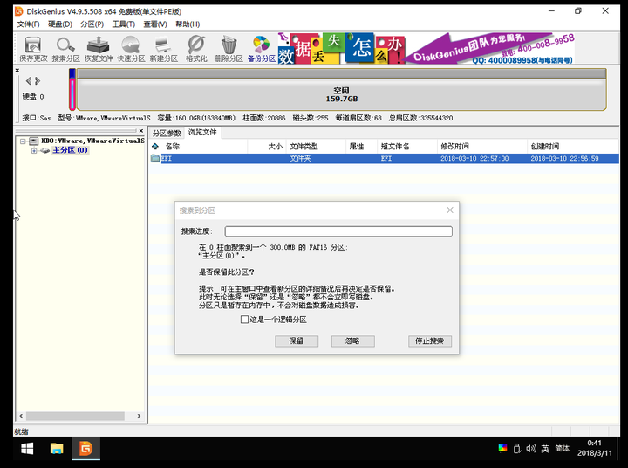Image resolution: width=628 pixels, height=468 pixels.
Task: Open the volume control in tray
Action: pyautogui.click(x=531, y=448)
